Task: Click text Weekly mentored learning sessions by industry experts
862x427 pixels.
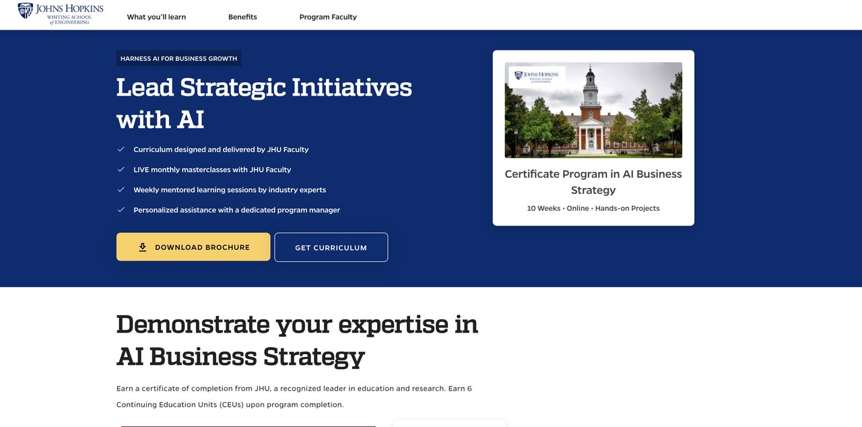Action: [x=230, y=190]
